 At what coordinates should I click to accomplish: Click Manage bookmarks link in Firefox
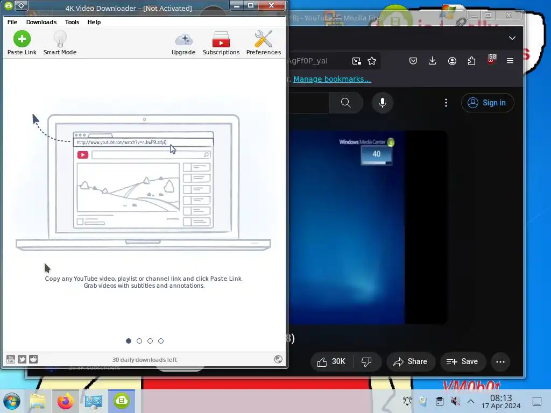332,79
